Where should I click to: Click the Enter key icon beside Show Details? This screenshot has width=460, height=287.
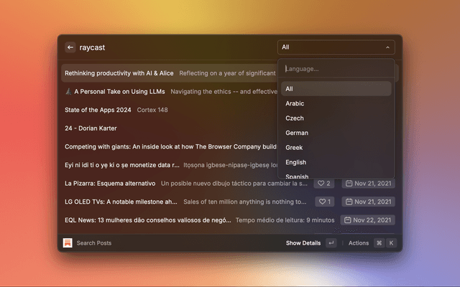(331, 243)
